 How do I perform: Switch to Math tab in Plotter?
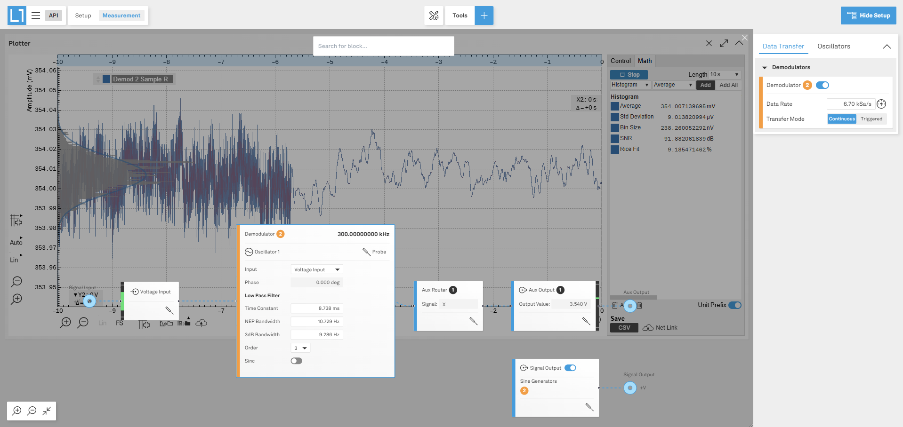[645, 61]
